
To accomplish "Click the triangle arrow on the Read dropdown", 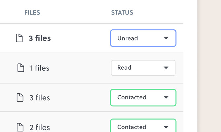I will click(x=166, y=68).
